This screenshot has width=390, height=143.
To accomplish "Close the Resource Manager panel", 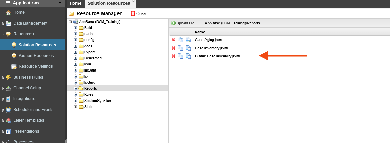I will [138, 13].
